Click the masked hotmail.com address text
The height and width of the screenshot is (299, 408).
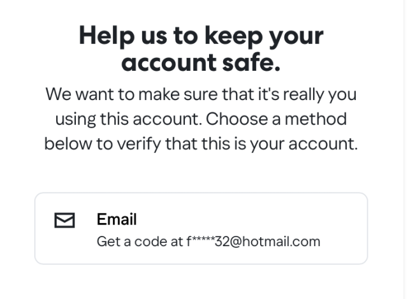[254, 242]
